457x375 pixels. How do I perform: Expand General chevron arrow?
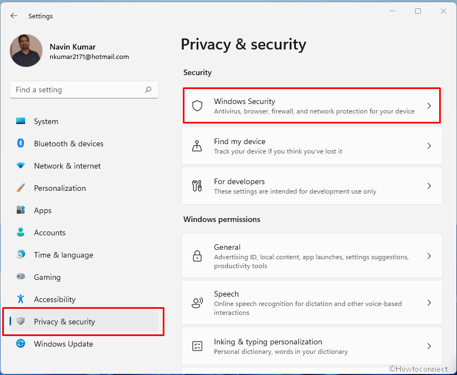click(x=429, y=256)
